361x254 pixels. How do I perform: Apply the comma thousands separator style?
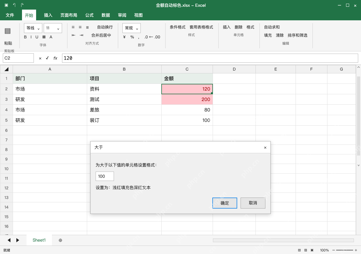139,37
